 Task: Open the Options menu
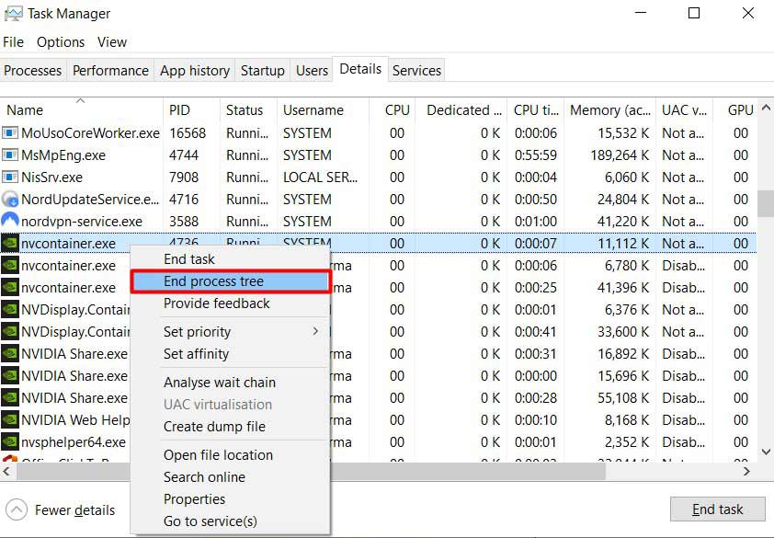click(x=61, y=42)
